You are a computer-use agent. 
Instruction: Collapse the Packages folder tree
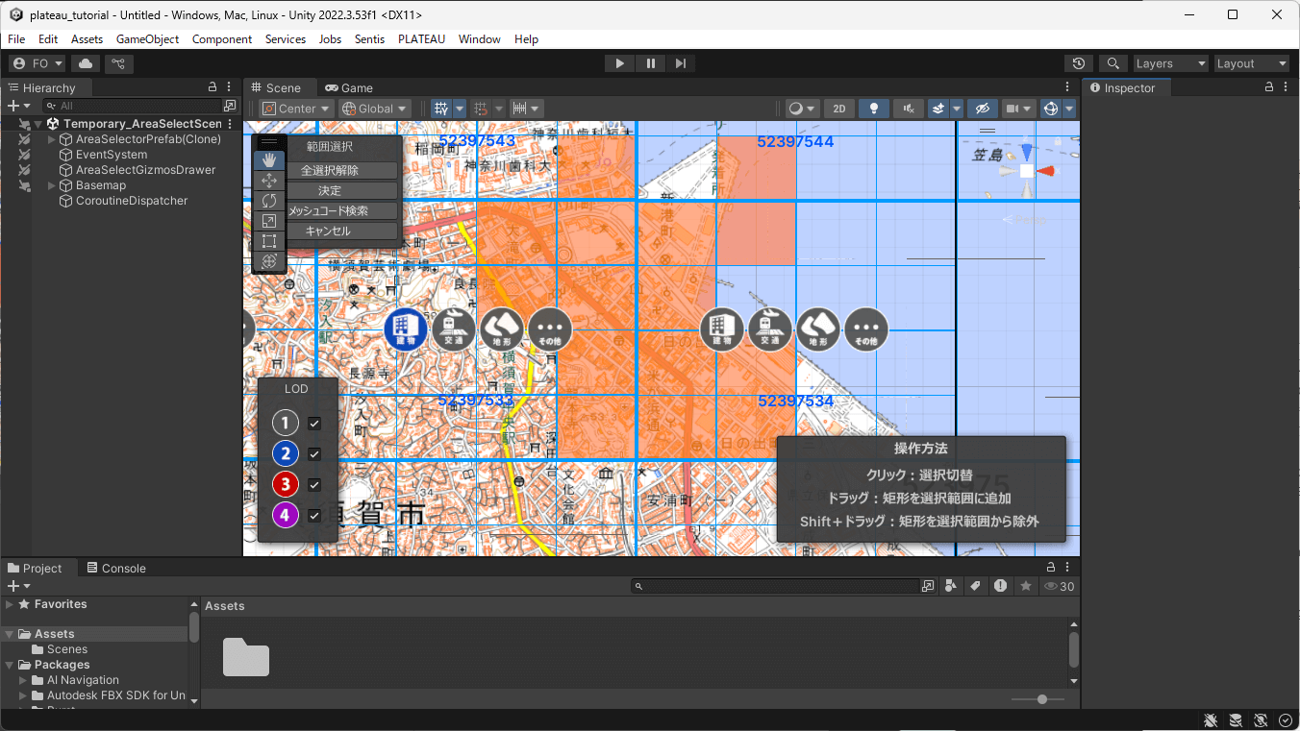(10, 665)
